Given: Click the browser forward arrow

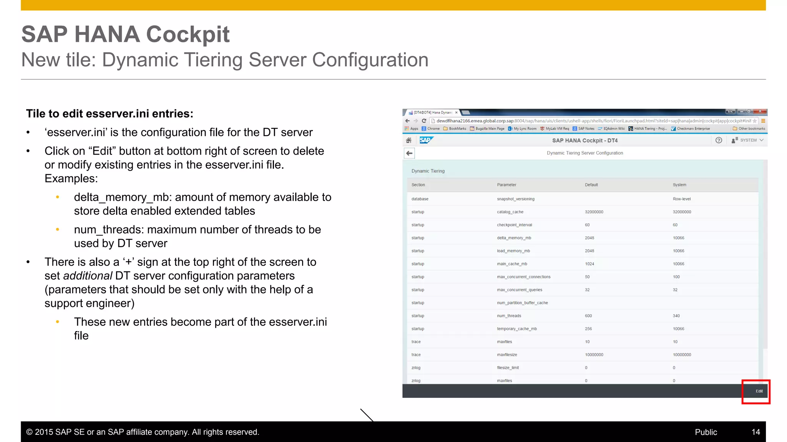Looking at the screenshot, I should coord(415,121).
